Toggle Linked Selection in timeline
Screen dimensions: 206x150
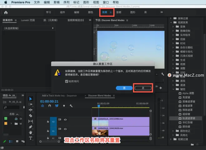[x=57, y=106]
